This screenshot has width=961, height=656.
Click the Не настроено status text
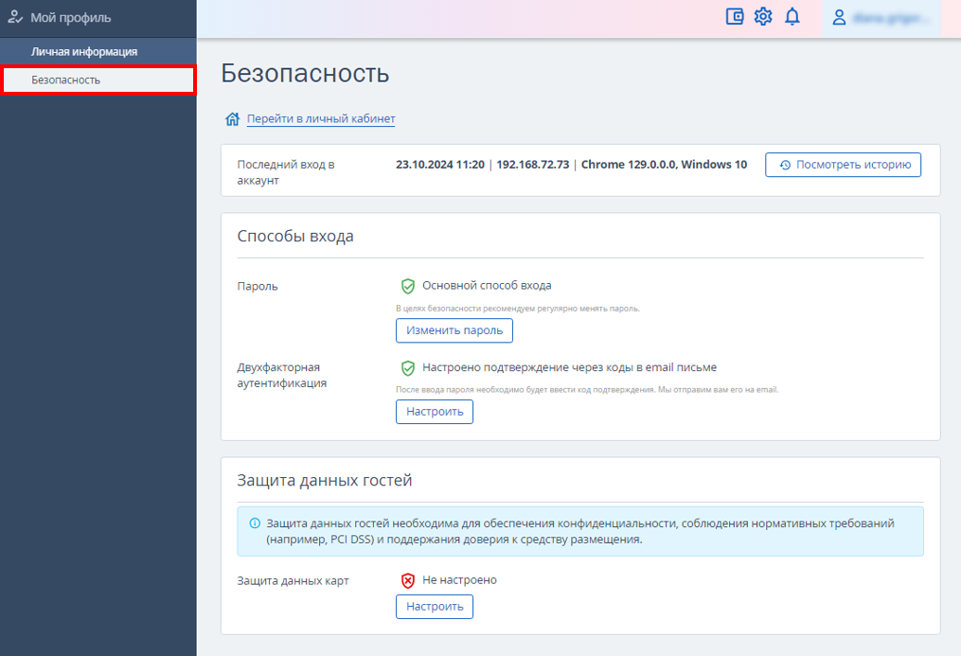click(459, 580)
